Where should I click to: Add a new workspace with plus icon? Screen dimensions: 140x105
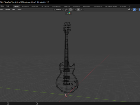[x=129, y=6]
